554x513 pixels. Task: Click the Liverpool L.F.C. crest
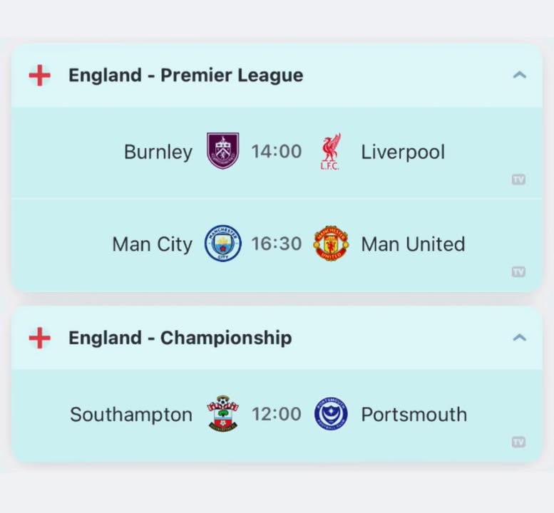coord(331,152)
